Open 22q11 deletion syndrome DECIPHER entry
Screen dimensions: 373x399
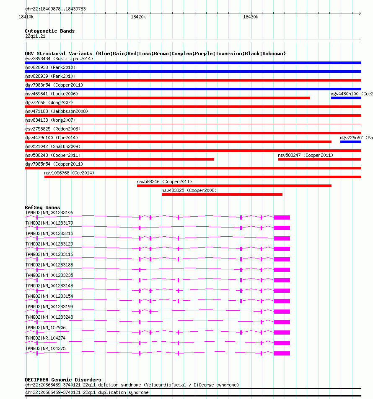(132, 385)
